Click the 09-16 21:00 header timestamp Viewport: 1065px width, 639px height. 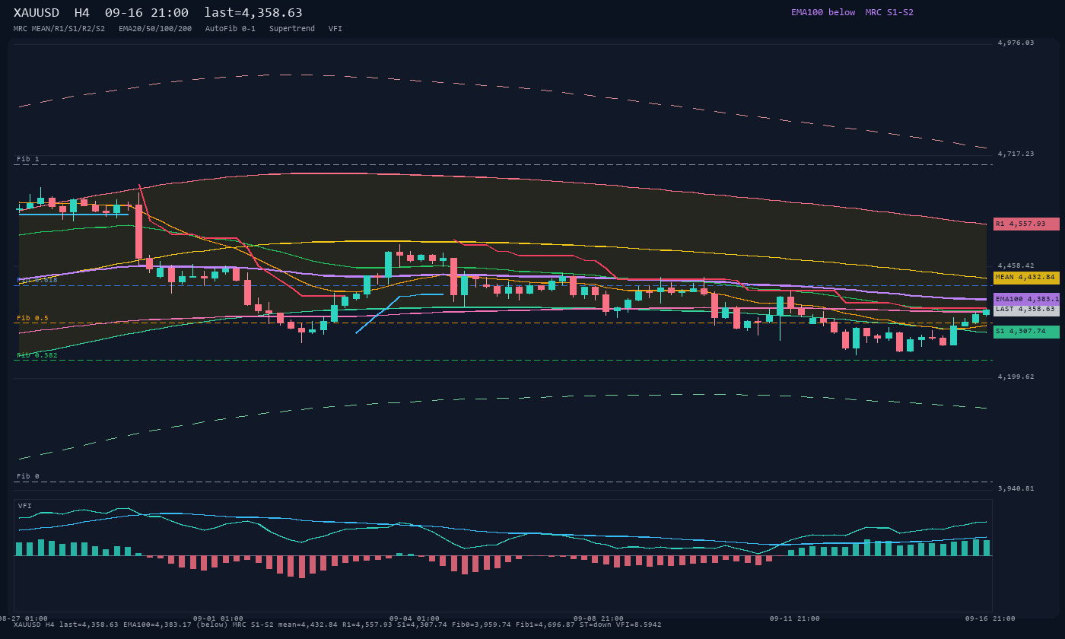pyautogui.click(x=147, y=13)
